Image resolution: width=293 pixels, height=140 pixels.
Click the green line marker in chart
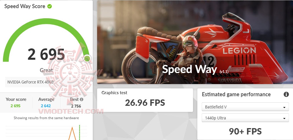pos(79,132)
